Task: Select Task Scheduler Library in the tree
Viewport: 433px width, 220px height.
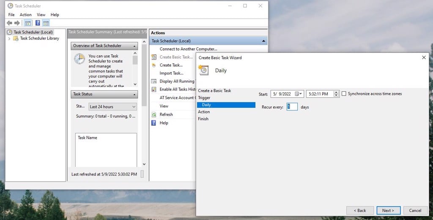Action: click(39, 38)
